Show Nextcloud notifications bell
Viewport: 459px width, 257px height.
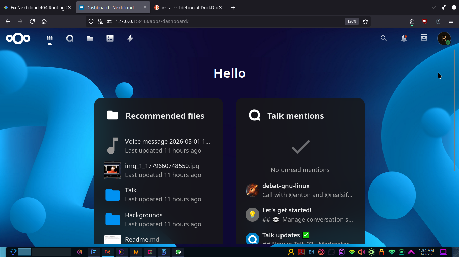point(404,38)
